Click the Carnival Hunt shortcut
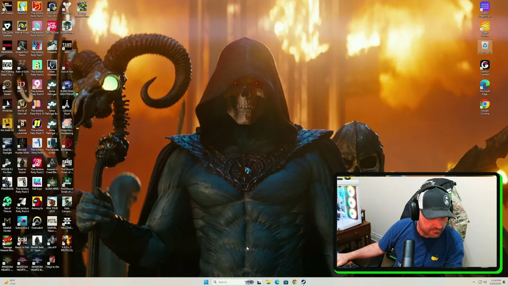This screenshot has height=286, width=508. tap(67, 107)
